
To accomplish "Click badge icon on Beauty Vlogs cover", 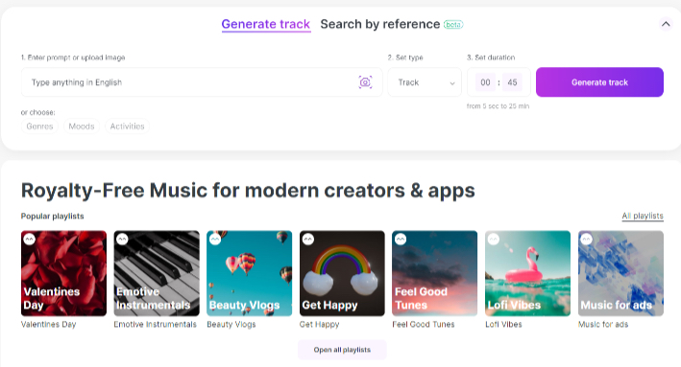I will coord(215,239).
